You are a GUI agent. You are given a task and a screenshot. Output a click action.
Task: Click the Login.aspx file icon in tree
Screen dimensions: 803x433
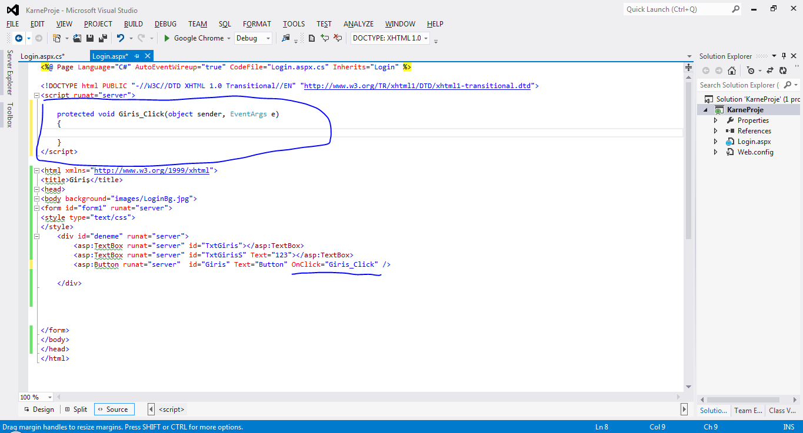(x=729, y=142)
